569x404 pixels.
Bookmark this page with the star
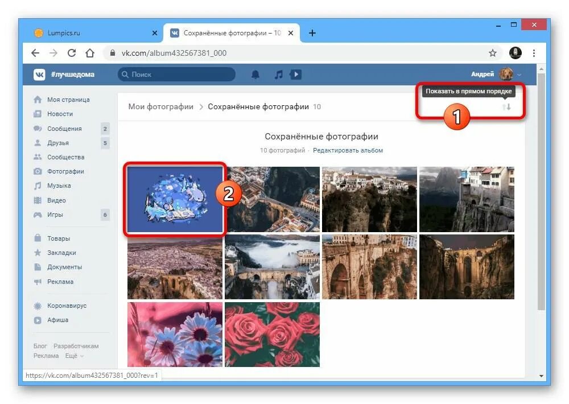coord(492,53)
